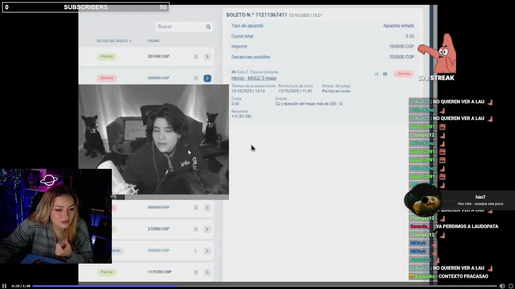Image resolution: width=515 pixels, height=289 pixels.
Task: Click trash icon on 273000 COP row
Action: tap(196, 229)
